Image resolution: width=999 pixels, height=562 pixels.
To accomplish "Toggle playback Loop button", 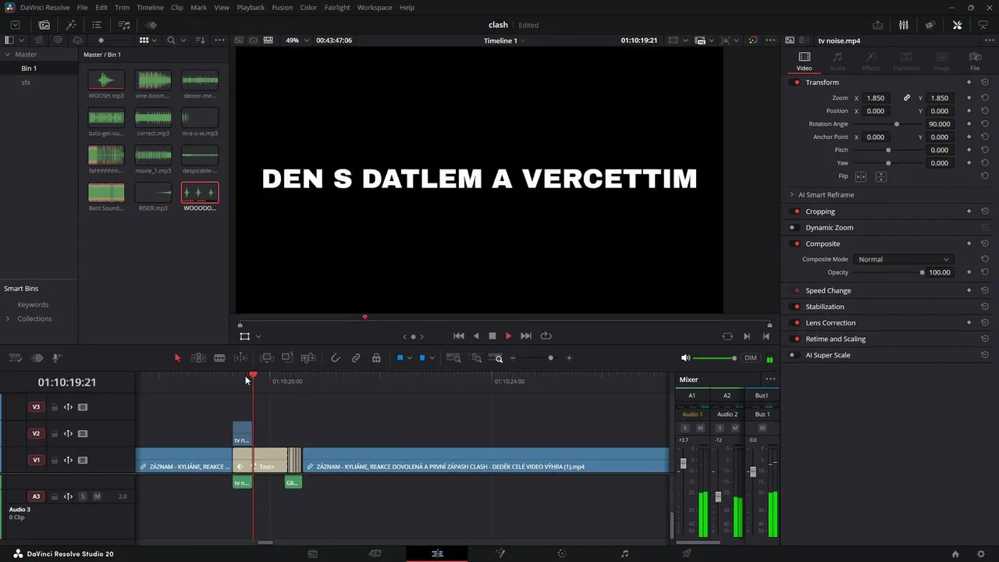I will click(546, 336).
